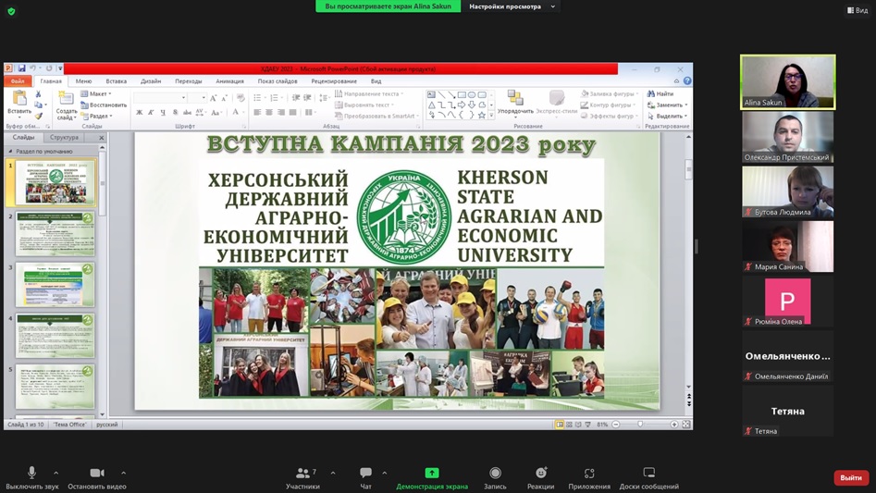
Task: Select slide 4 thumbnail
Action: pos(55,336)
